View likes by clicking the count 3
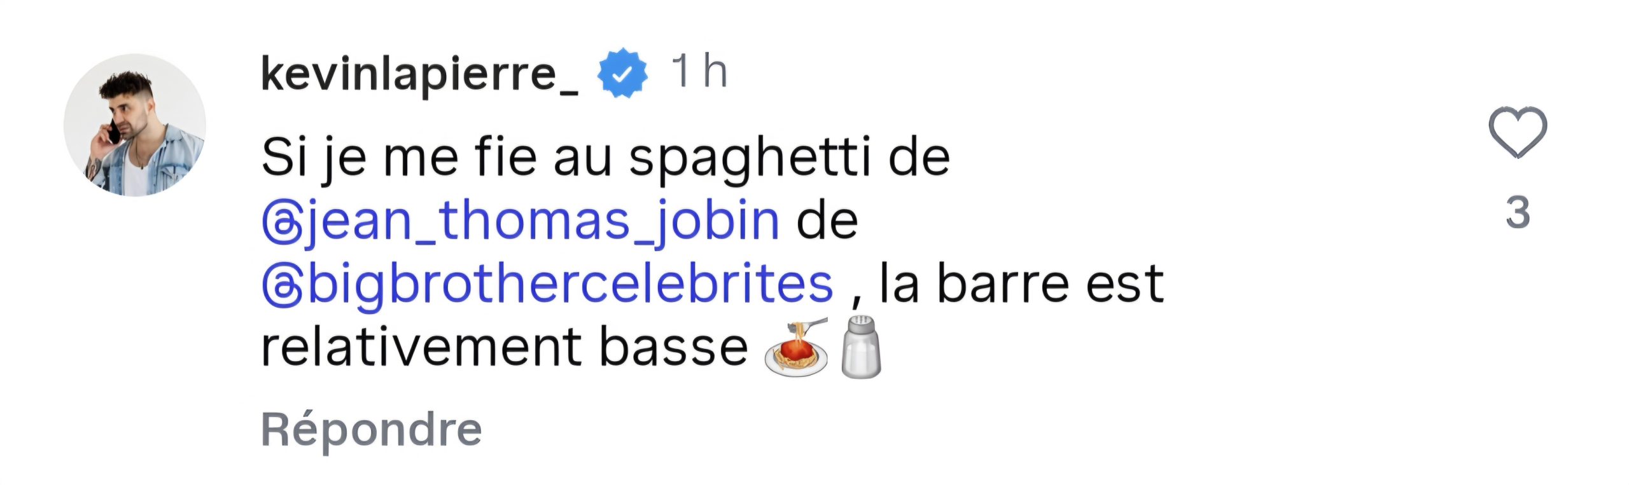The height and width of the screenshot is (485, 1629). (1517, 213)
